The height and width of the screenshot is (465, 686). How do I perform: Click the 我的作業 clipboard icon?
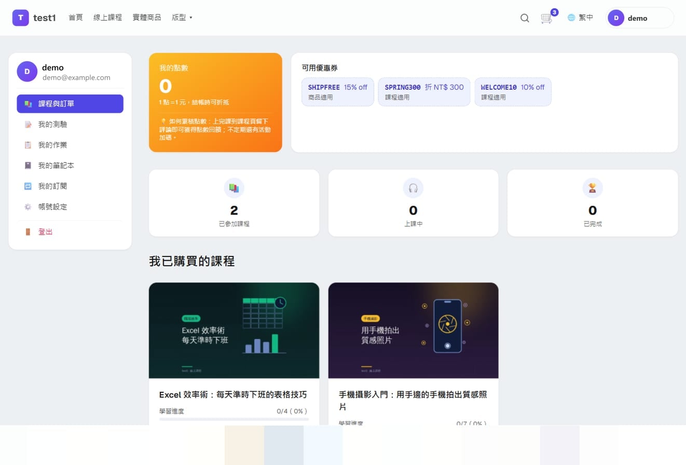28,145
